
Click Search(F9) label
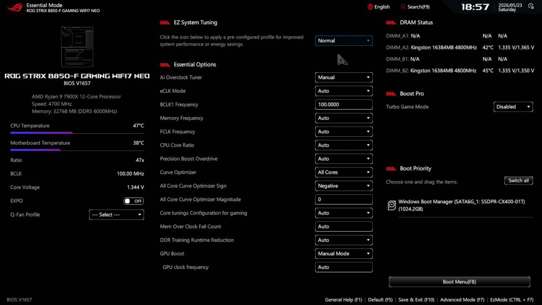point(418,7)
